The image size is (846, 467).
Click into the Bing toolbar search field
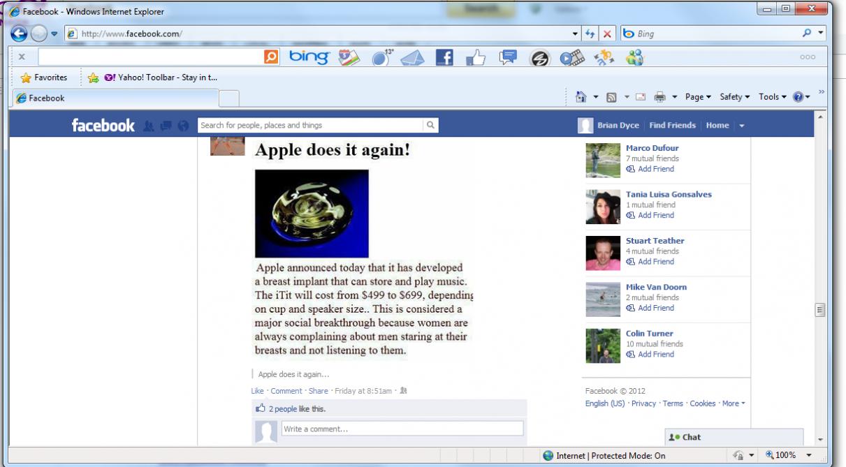[149, 57]
